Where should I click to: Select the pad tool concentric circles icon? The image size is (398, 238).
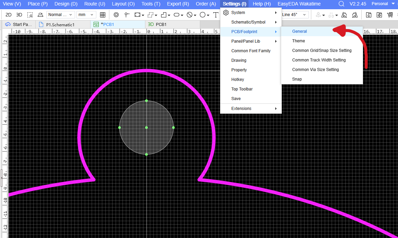[x=116, y=15]
